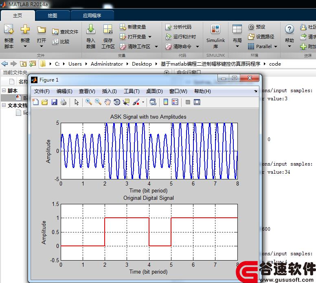Screen dimensions: 316x283
Task: Open the Open (打开) dropdown arrow
Action: 41,46
